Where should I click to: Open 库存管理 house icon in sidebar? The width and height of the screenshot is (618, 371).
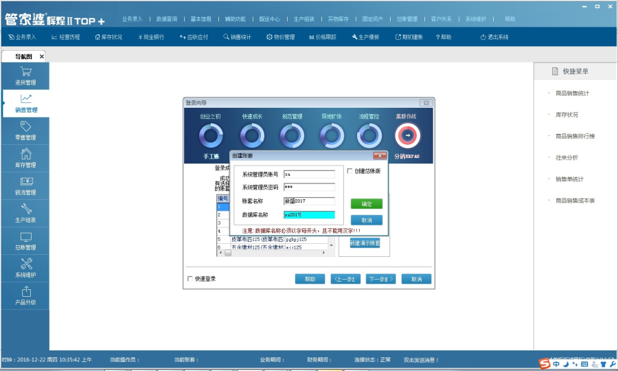(25, 154)
